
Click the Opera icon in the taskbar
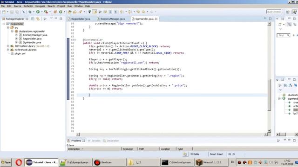coord(19,162)
